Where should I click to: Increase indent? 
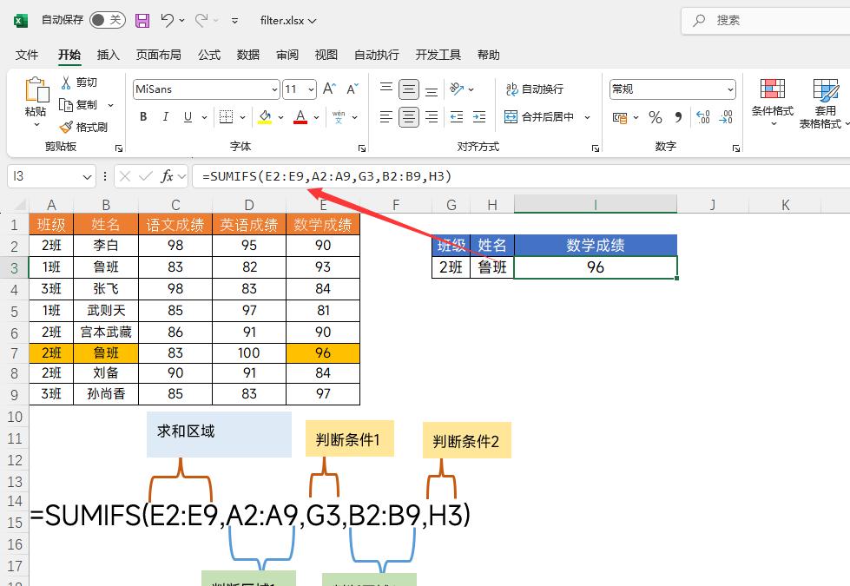(479, 116)
